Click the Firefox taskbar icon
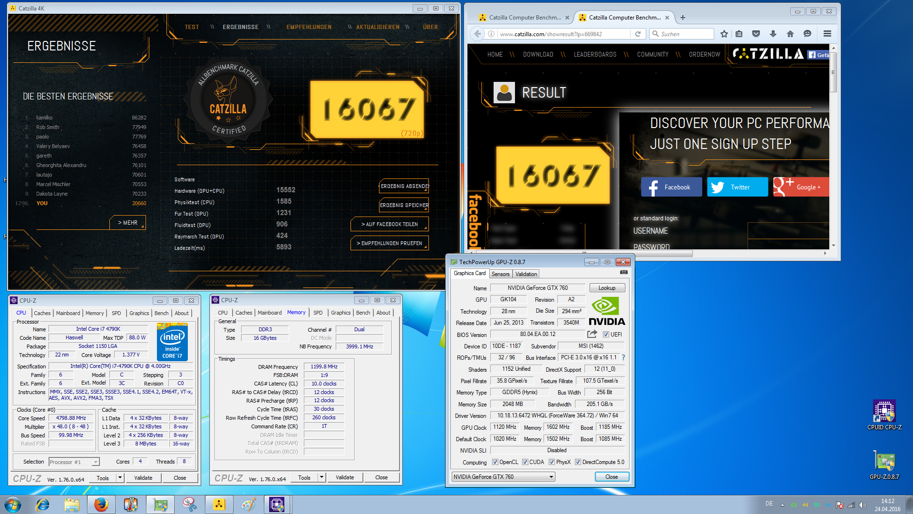Image resolution: width=913 pixels, height=514 pixels. pos(101,504)
